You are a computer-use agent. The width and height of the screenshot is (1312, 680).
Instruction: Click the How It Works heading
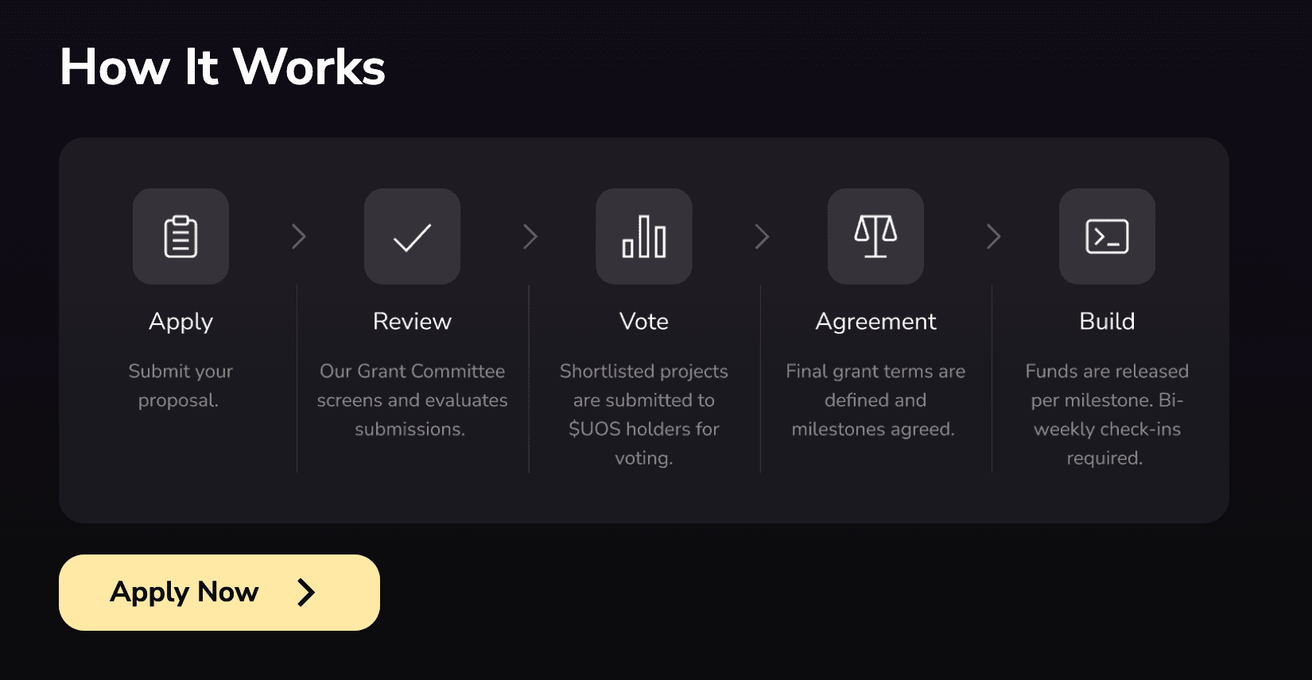[222, 68]
